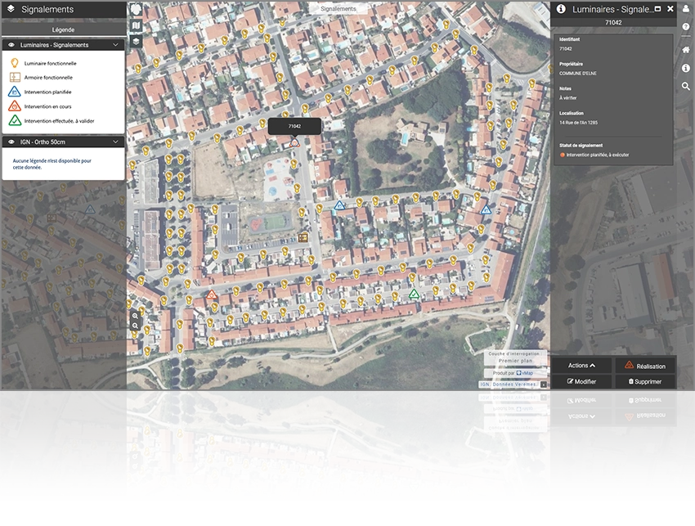Open the folded basemap icon
695x526 pixels.
pyautogui.click(x=136, y=25)
